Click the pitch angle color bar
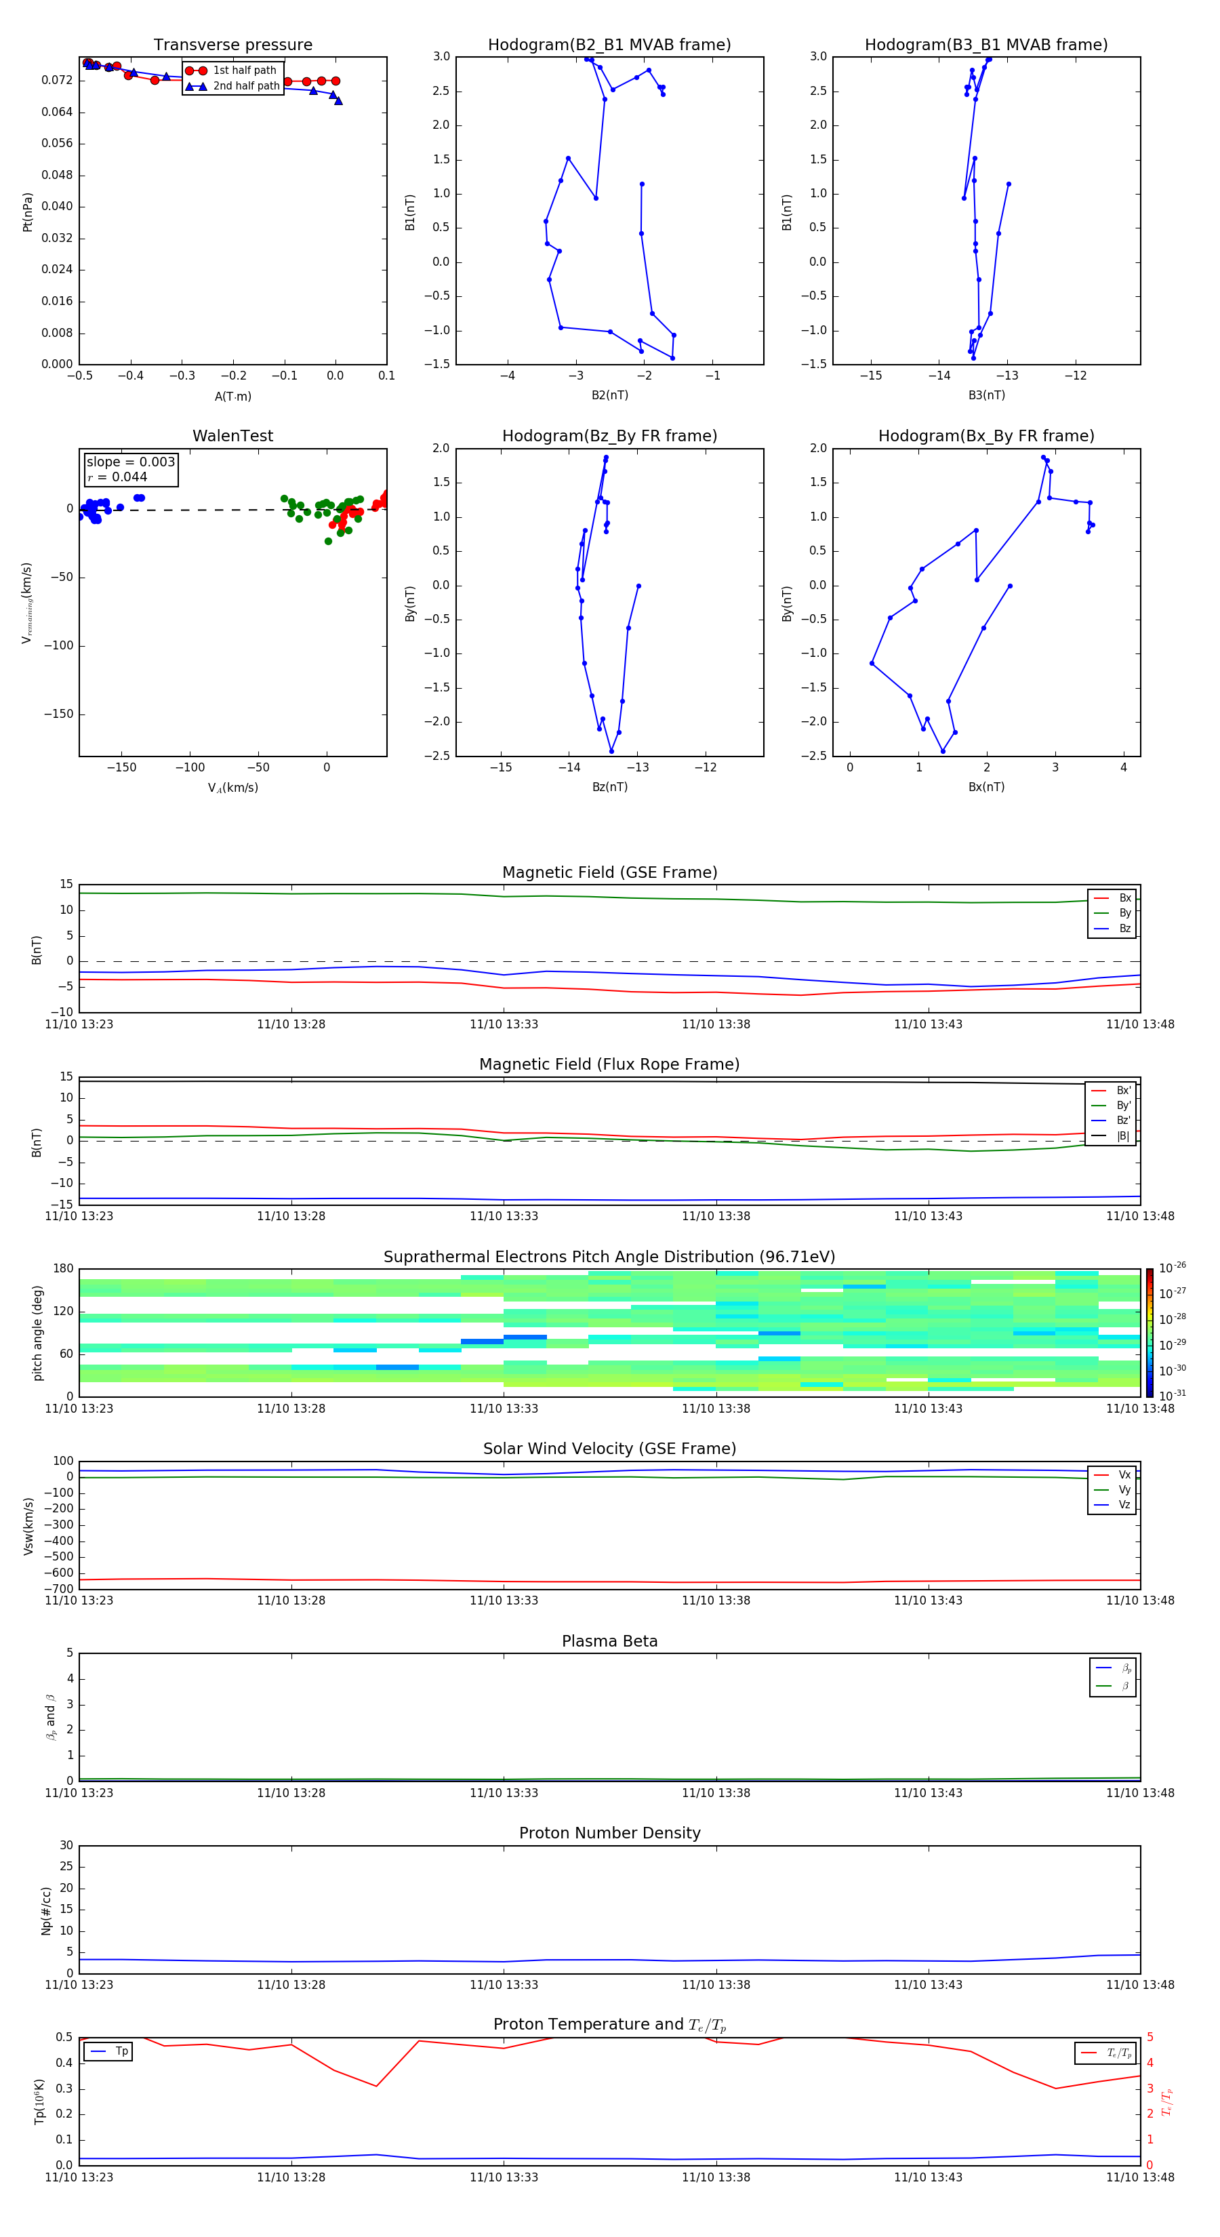The height and width of the screenshot is (2237, 1220). 1149,1333
